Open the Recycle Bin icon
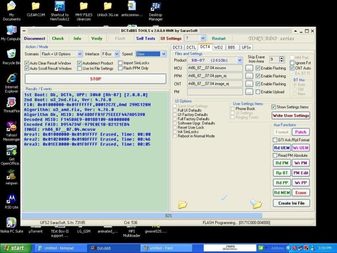The image size is (337, 253). pyautogui.click(x=11, y=57)
